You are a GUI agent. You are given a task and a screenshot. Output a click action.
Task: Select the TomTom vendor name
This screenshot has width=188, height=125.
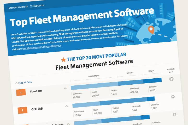[36, 91]
